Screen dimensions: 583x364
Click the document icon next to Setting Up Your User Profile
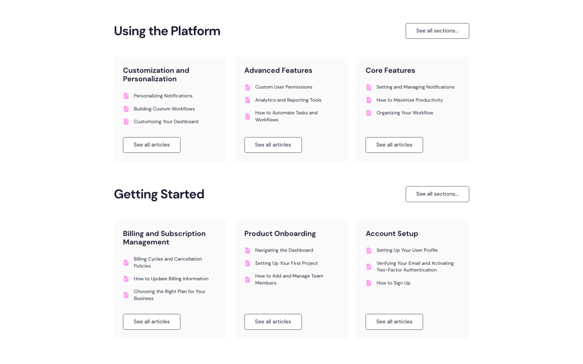pos(368,251)
